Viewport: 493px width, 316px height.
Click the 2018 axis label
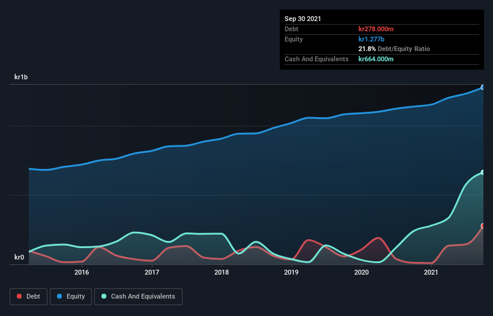click(x=222, y=272)
